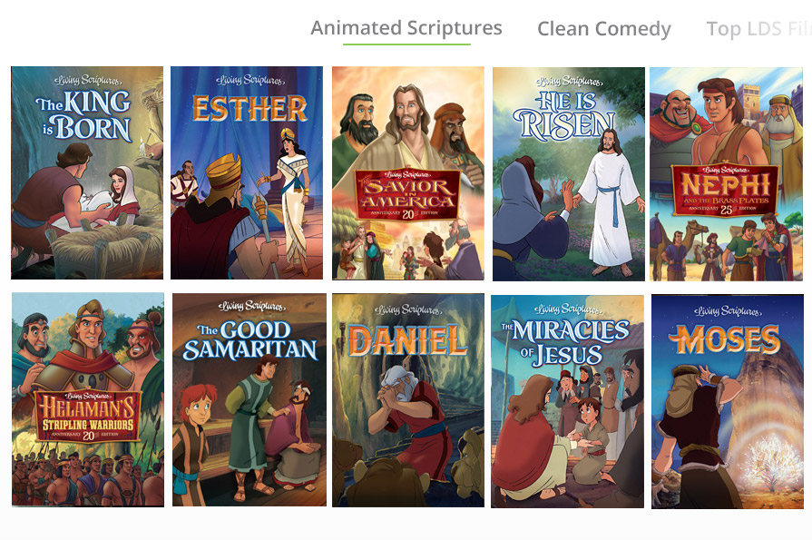Choose the Moses movie poster
The width and height of the screenshot is (812, 540).
tap(728, 402)
